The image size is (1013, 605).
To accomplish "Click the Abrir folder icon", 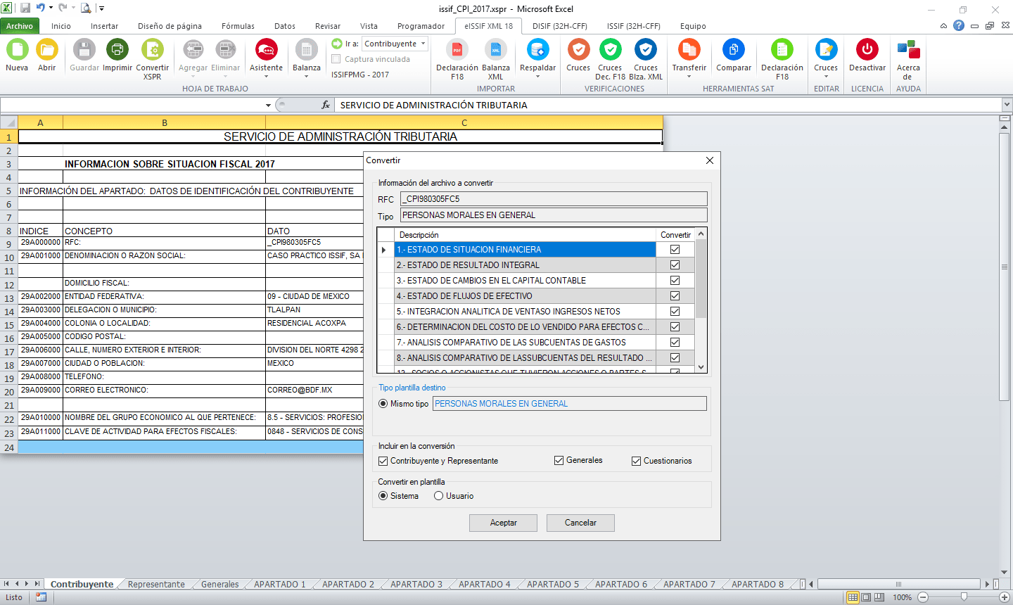I will (47, 50).
